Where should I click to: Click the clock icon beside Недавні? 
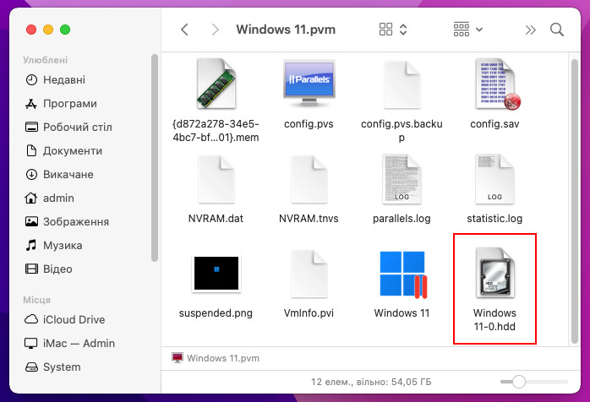[31, 79]
